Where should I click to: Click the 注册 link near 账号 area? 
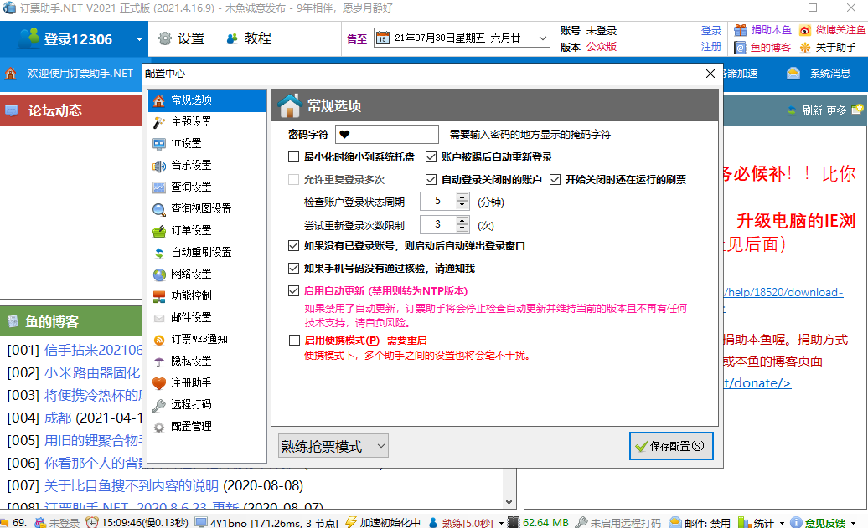(710, 47)
